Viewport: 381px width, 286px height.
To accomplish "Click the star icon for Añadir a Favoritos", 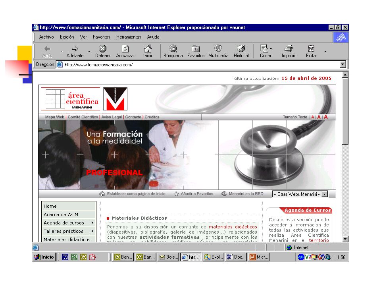I will point(176,194).
